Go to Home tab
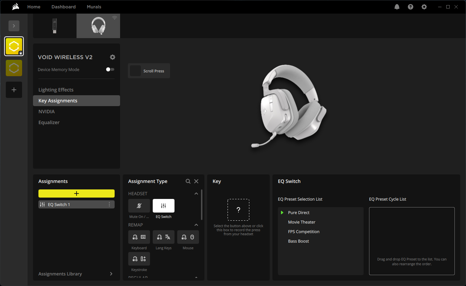Viewport: 466px width, 286px height. pyautogui.click(x=34, y=7)
